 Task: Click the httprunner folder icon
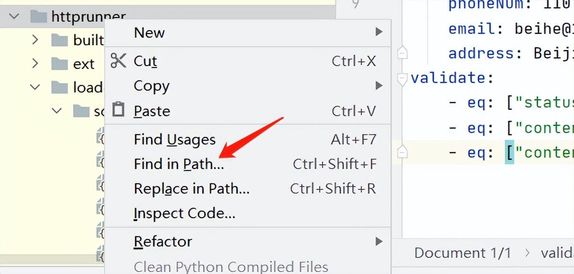pos(38,17)
